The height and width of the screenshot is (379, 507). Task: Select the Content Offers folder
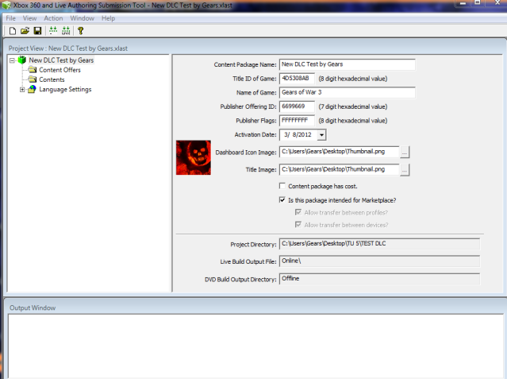click(60, 70)
